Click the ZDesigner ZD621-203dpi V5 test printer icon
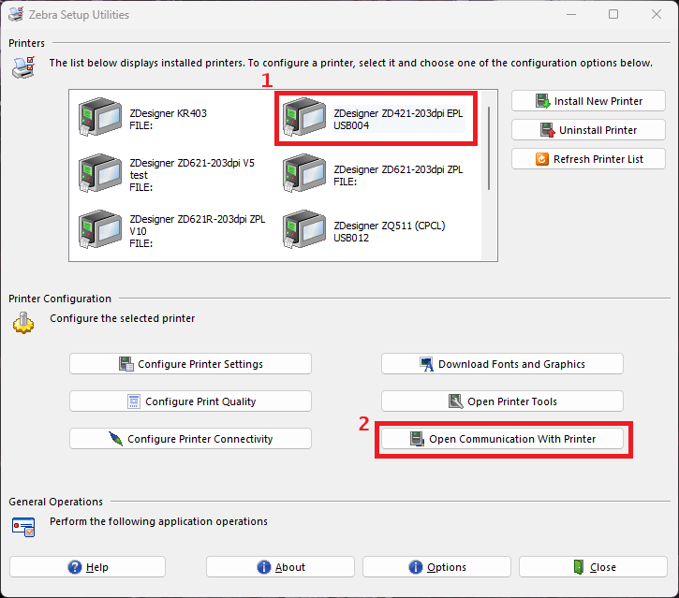 pyautogui.click(x=100, y=174)
